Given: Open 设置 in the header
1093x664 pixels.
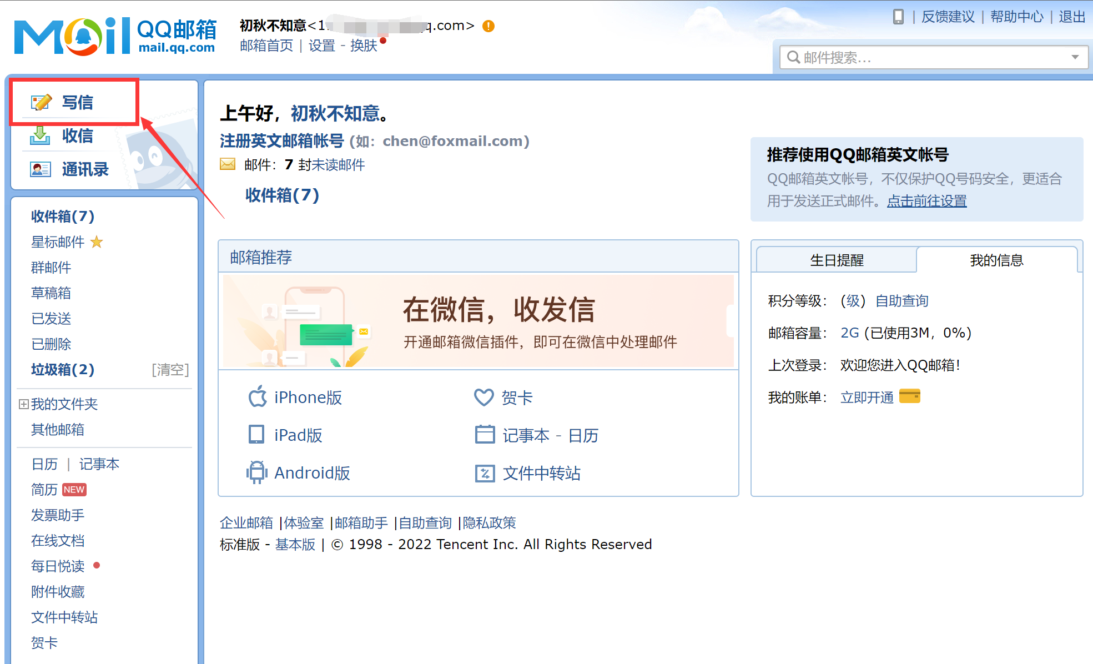Looking at the screenshot, I should [322, 46].
